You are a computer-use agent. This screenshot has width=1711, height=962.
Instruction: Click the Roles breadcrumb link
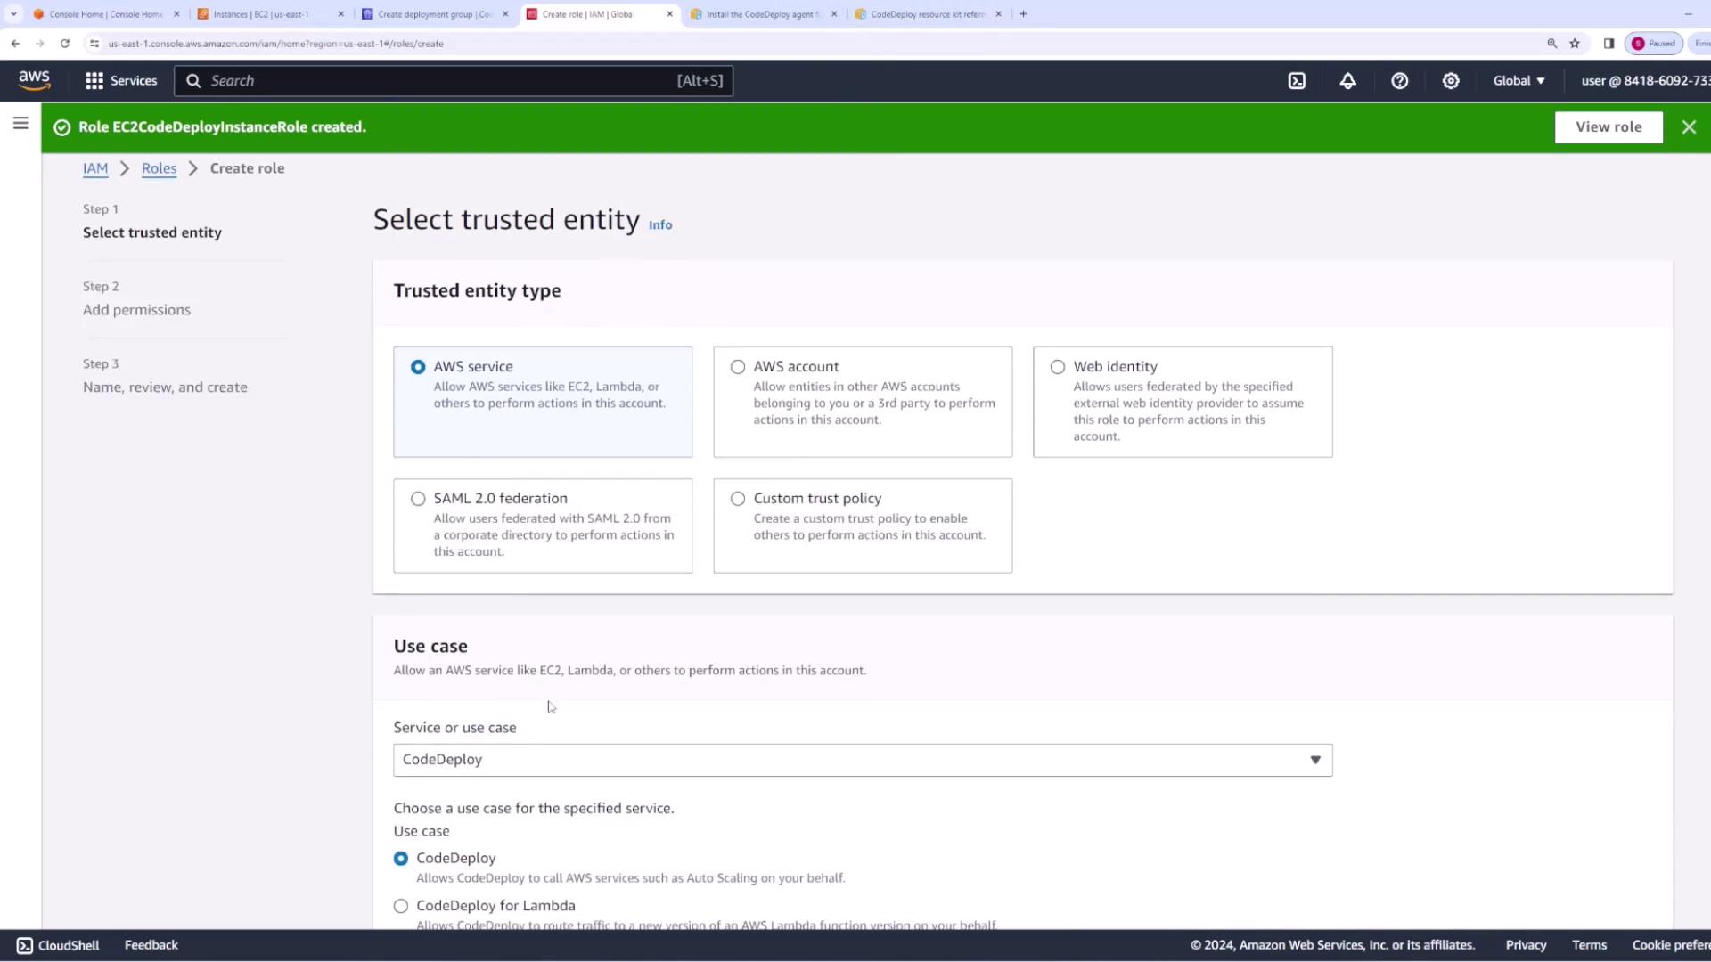pos(159,168)
